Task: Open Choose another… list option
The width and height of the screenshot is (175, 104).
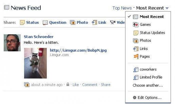Action: click(148, 85)
